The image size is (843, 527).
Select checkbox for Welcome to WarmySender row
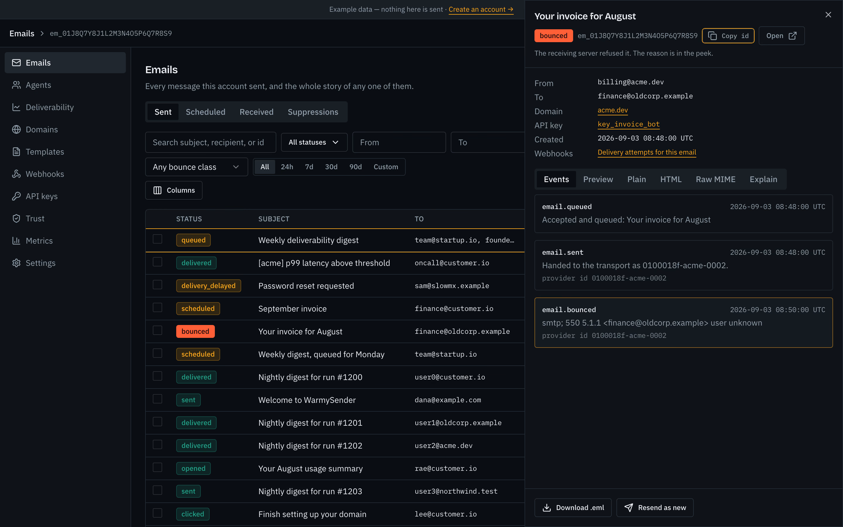pos(157,399)
